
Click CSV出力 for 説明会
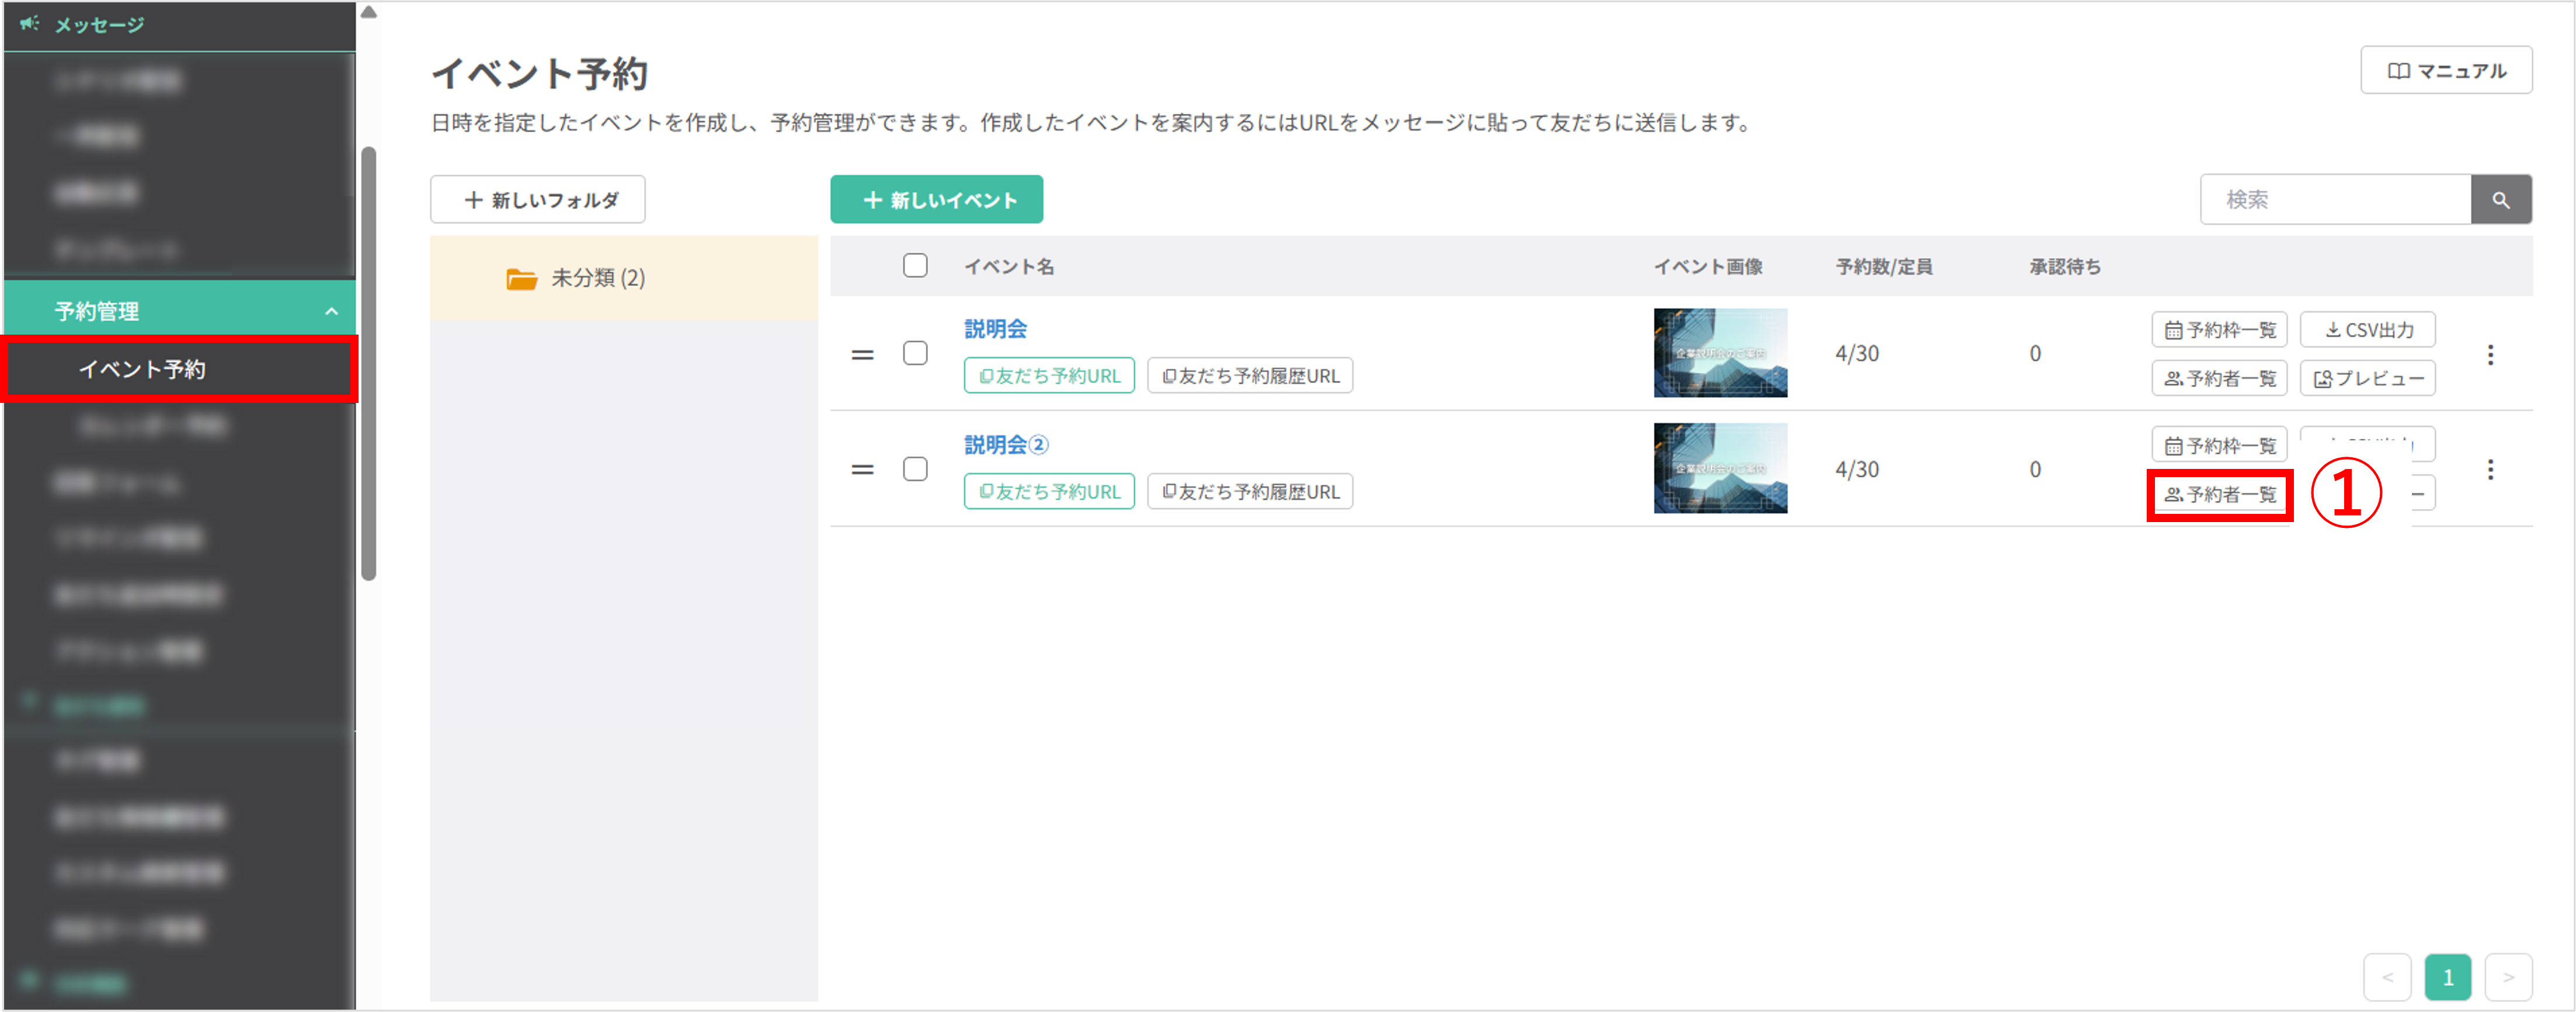[2367, 330]
